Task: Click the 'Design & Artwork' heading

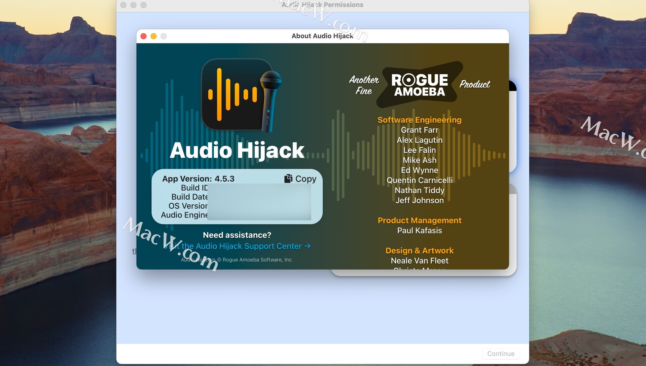Action: click(x=419, y=251)
